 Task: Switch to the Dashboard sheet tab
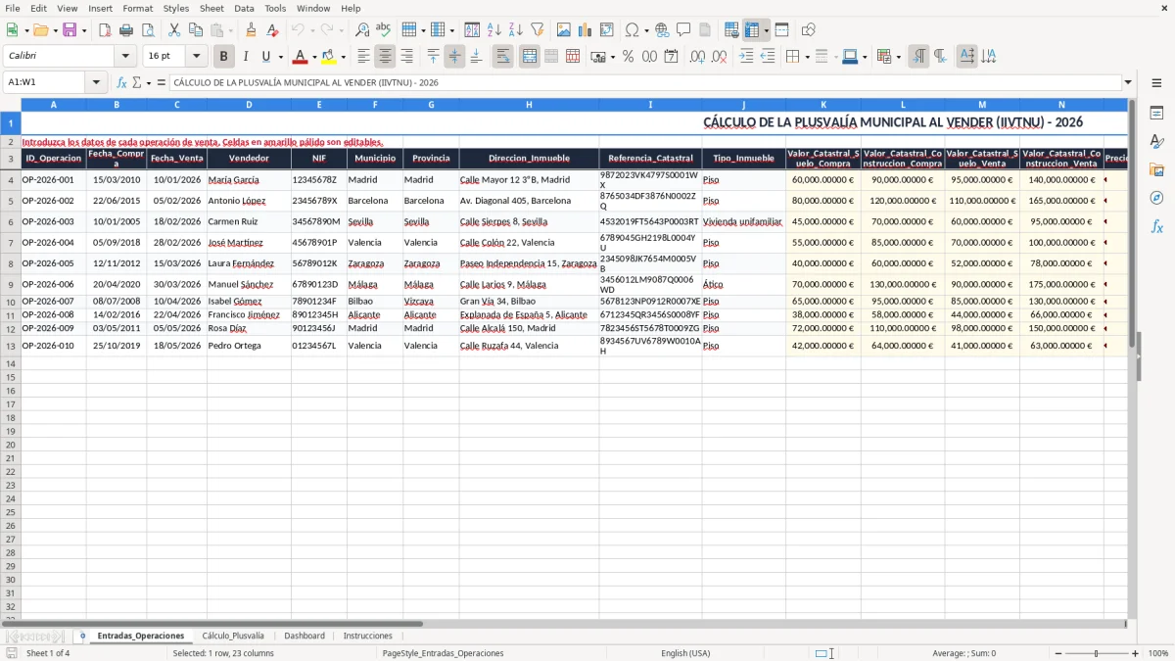click(x=305, y=636)
